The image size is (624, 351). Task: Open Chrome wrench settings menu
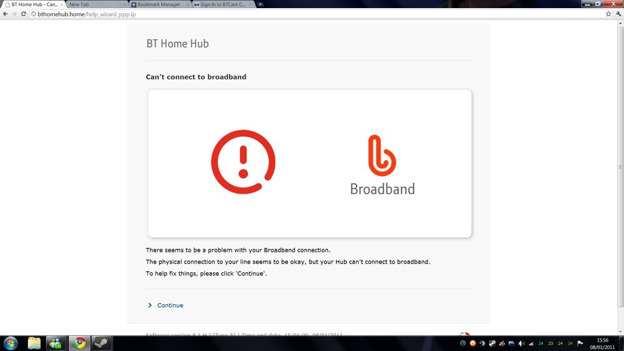point(618,14)
